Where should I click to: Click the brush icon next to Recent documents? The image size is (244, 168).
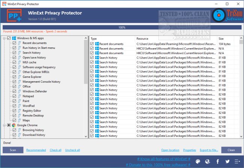(19, 43)
